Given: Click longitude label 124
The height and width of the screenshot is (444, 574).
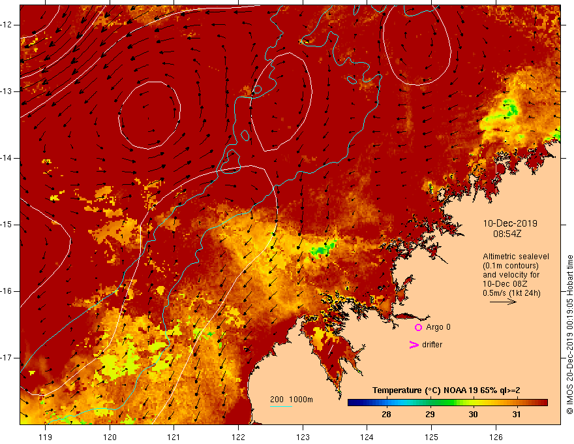Looking at the screenshot, I should (367, 437).
